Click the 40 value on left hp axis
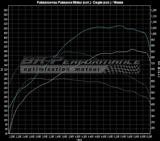The height and width of the screenshot is (141, 160). click(6, 133)
